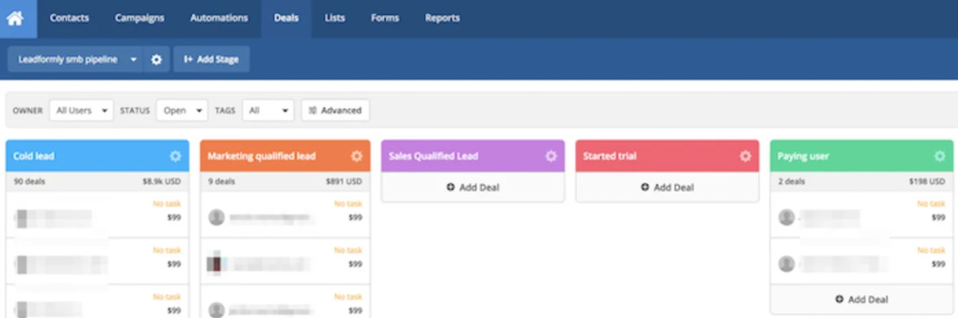Image resolution: width=958 pixels, height=318 pixels.
Task: Add Deal under Sales Qualified Lead
Action: pyautogui.click(x=473, y=188)
